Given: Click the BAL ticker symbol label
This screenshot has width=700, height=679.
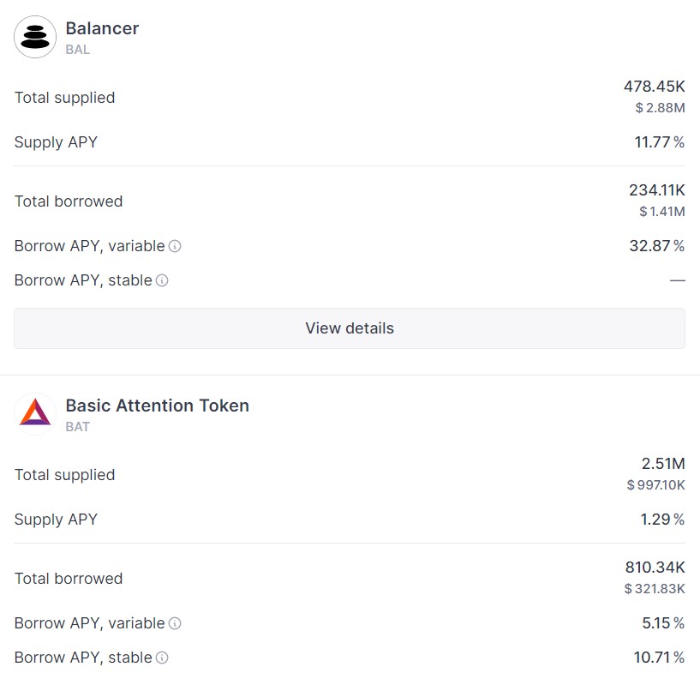Looking at the screenshot, I should click(78, 50).
